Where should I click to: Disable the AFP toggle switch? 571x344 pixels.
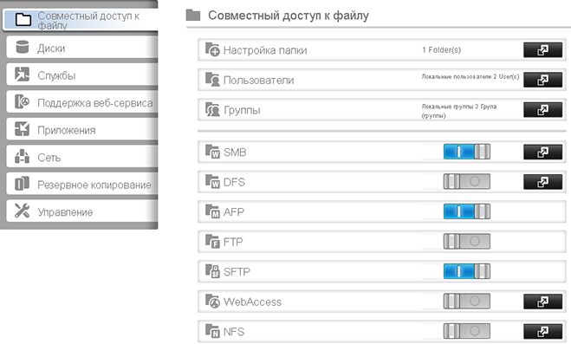[467, 211]
